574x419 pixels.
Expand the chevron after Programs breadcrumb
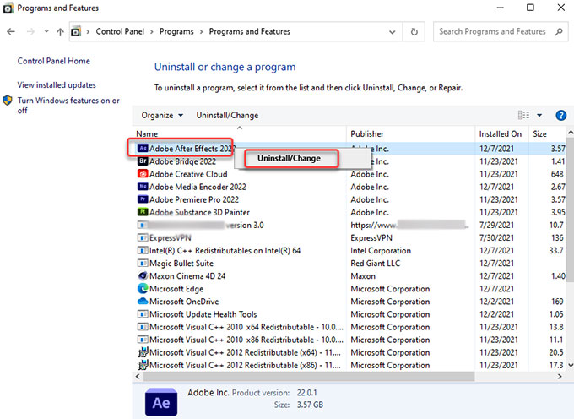[201, 32]
